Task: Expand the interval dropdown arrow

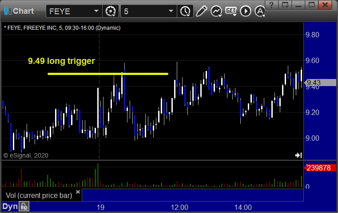Action: tap(171, 11)
